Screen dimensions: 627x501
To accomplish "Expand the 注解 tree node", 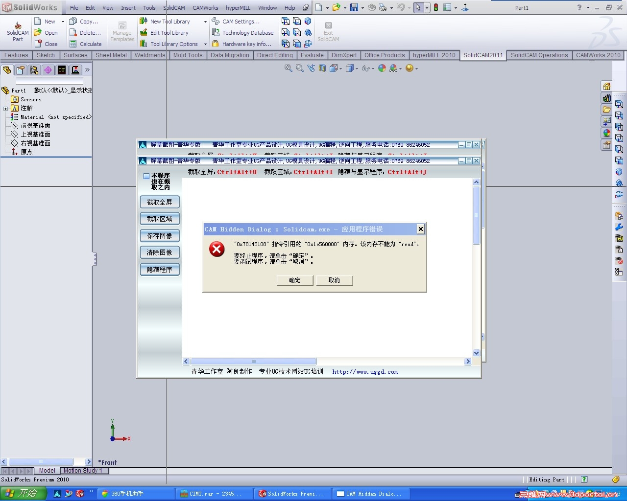I will point(5,109).
